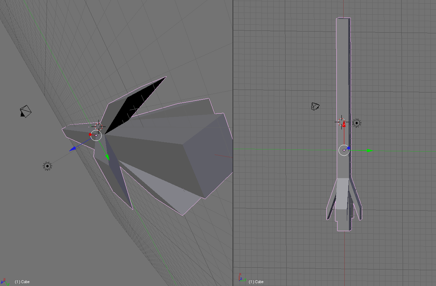Click the "(1) Cube" label in right viewport

(256, 282)
